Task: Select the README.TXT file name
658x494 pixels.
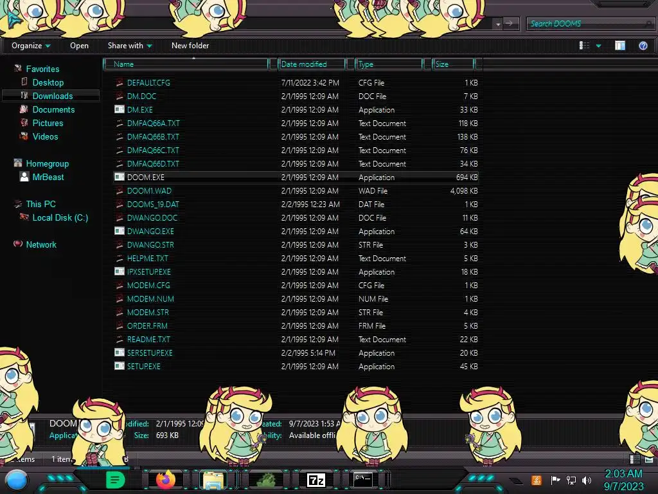Action: tap(148, 339)
